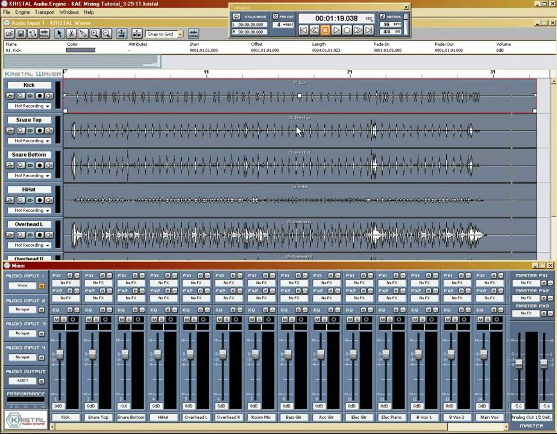Click the fast forward transport button
The height and width of the screenshot is (434, 557).
(x=358, y=30)
